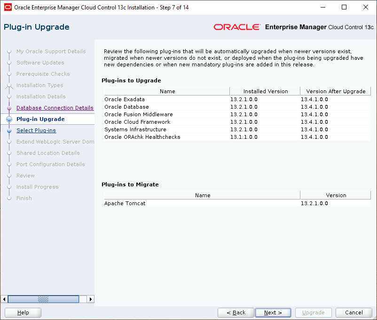The height and width of the screenshot is (320, 377).
Task: Click the Oracle logo in header
Action: [x=237, y=27]
